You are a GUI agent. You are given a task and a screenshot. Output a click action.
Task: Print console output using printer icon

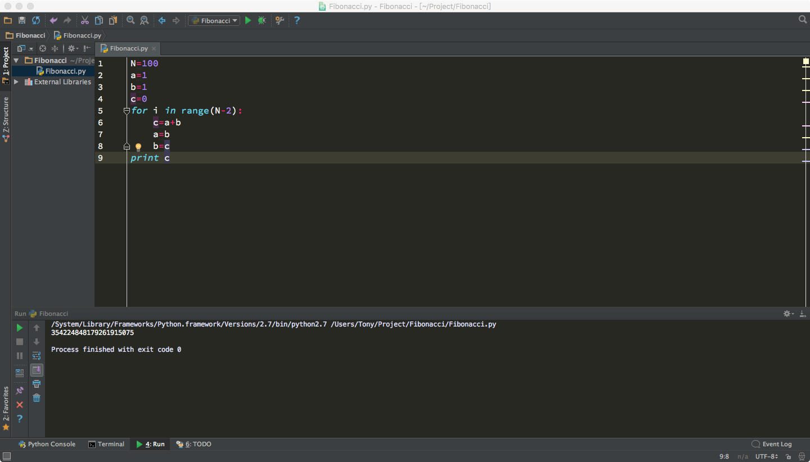(x=37, y=384)
